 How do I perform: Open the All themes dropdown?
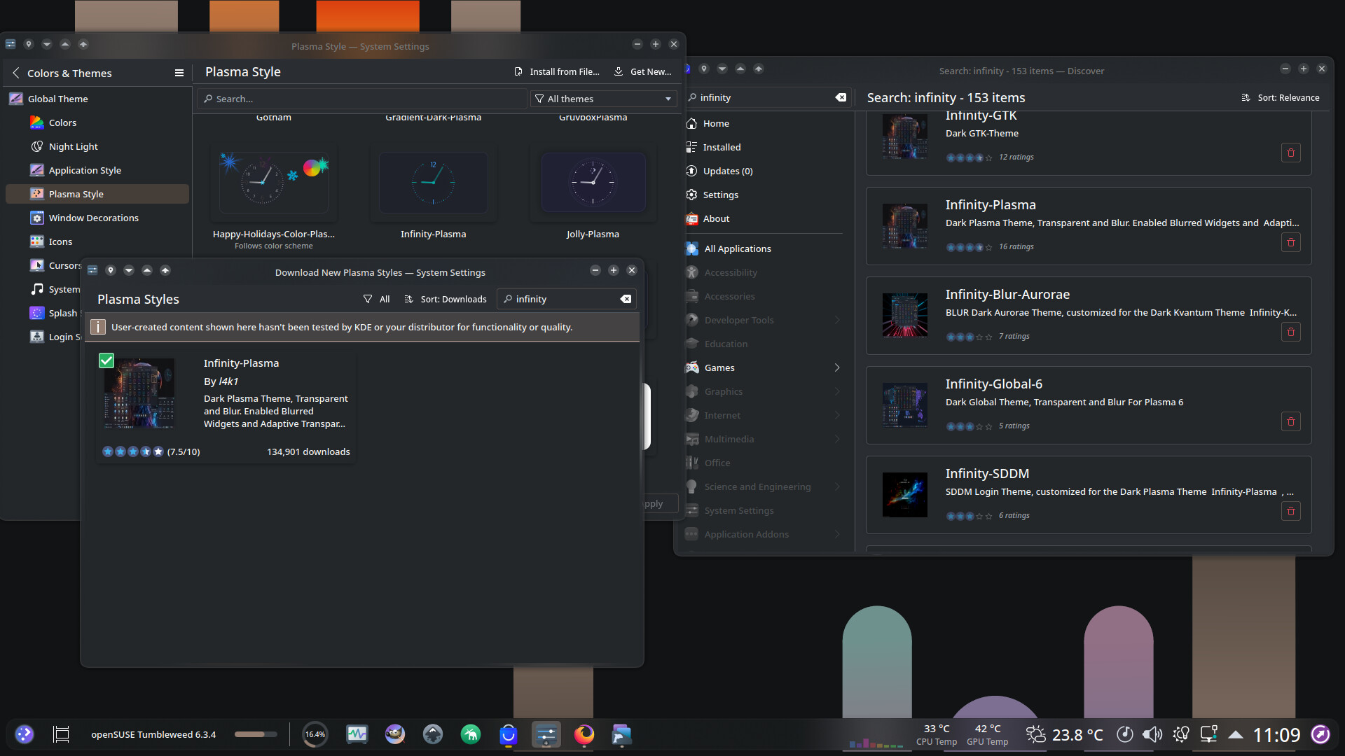point(603,99)
